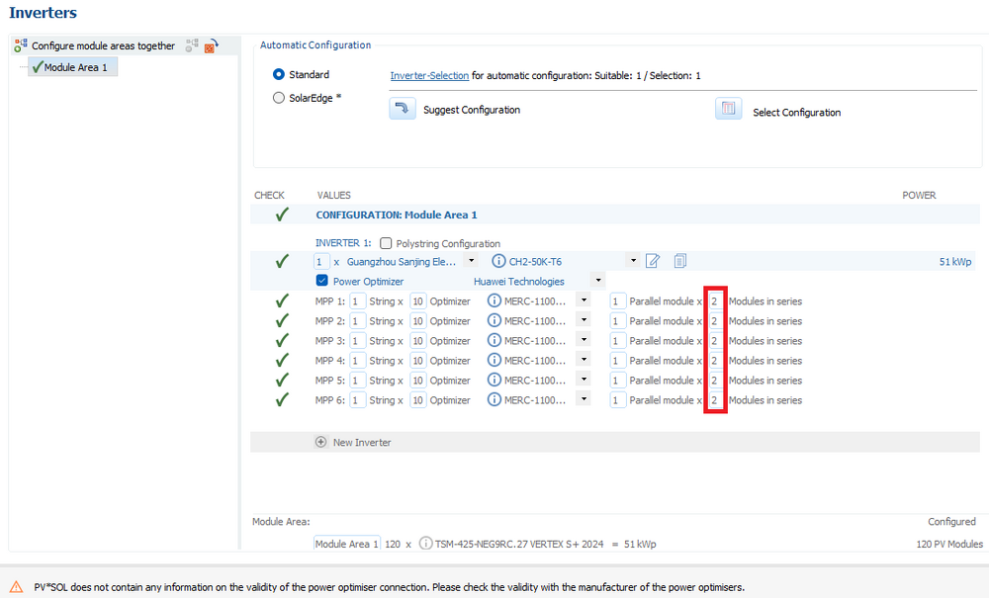Click MPP 5 String count field

click(x=358, y=381)
